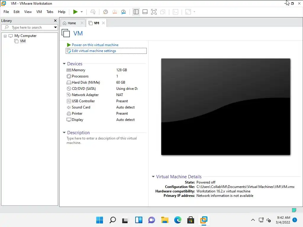Open File Explorer from the taskbar
Image resolution: width=303 pixels, height=227 pixels.
(165, 220)
